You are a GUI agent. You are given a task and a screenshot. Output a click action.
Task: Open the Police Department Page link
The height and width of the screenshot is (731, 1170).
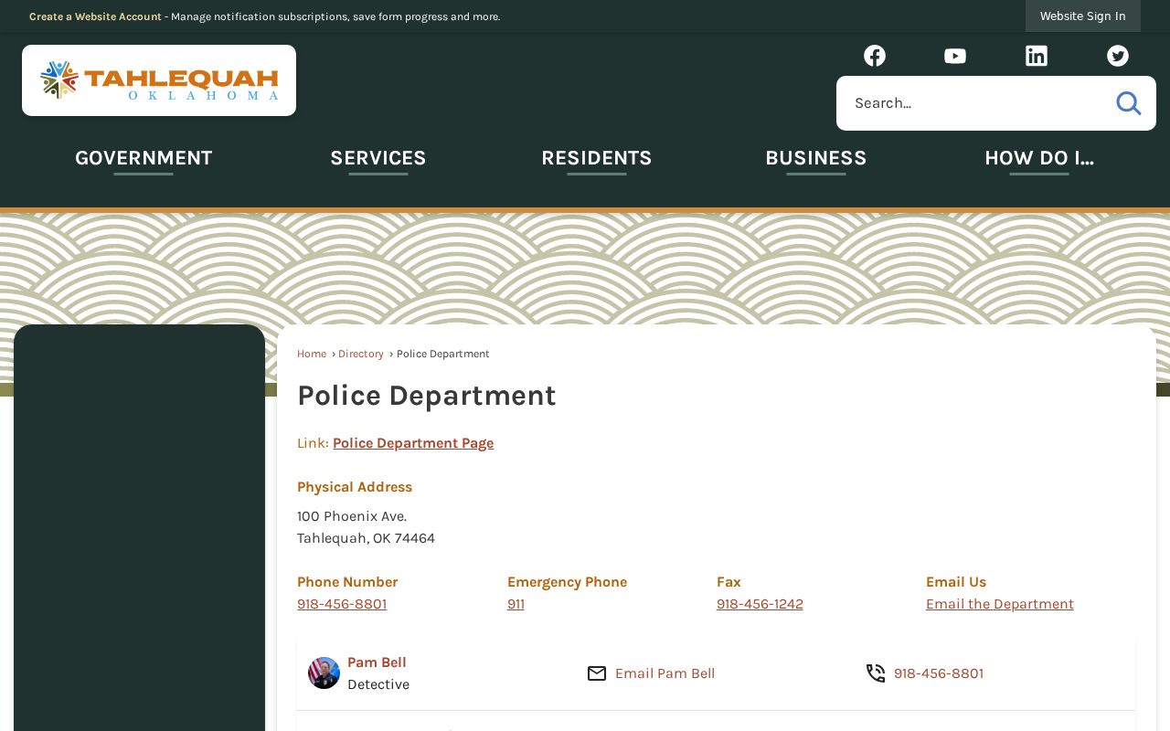click(413, 443)
